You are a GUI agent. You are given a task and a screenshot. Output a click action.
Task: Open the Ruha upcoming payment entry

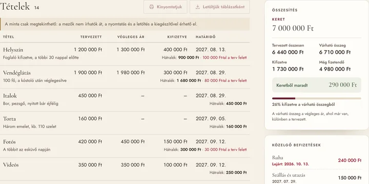pos(317,160)
